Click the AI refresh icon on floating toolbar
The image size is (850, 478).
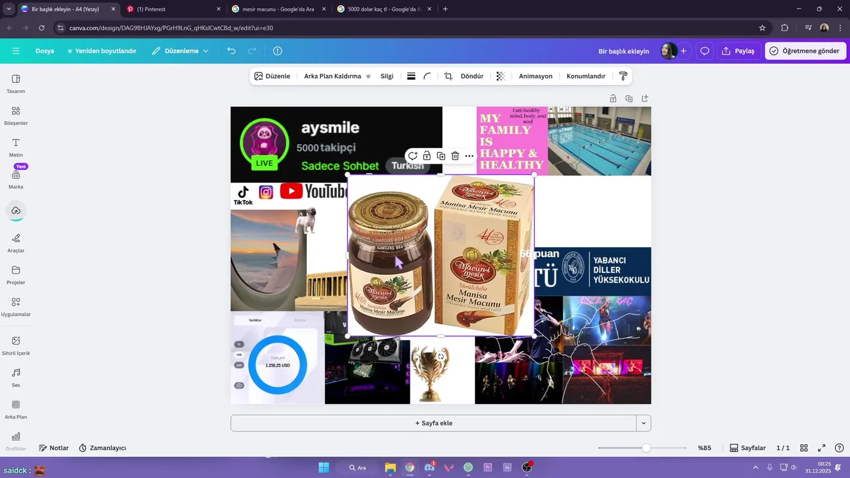click(412, 156)
